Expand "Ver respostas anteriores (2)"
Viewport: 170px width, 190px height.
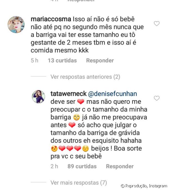pyautogui.click(x=85, y=77)
